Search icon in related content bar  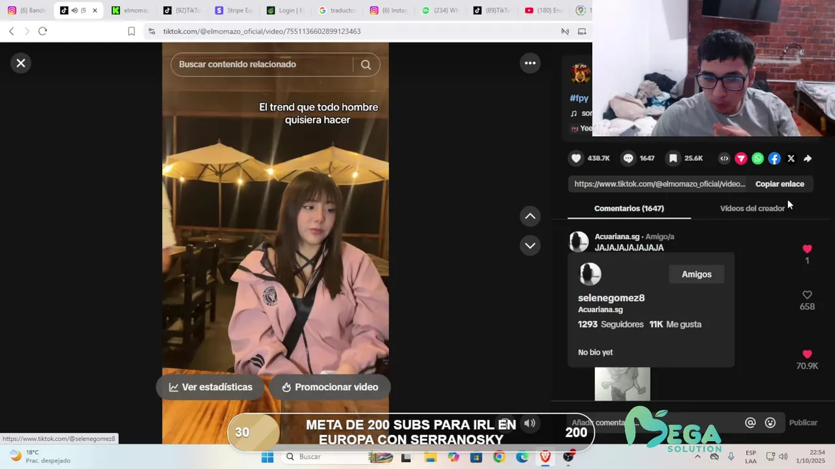tap(366, 64)
